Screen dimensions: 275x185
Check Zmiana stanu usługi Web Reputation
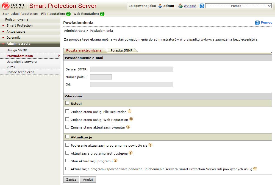click(x=67, y=119)
